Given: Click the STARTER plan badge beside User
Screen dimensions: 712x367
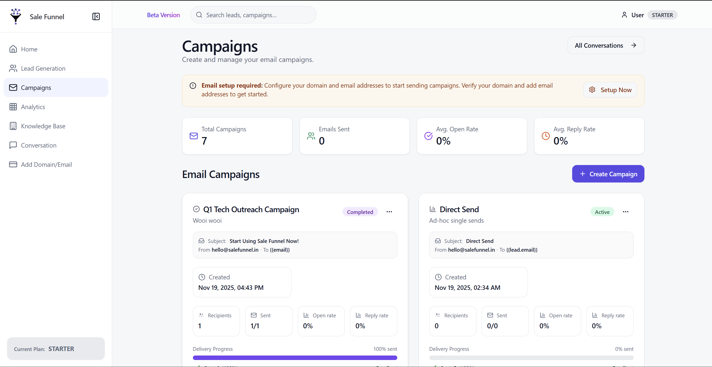Looking at the screenshot, I should click(662, 15).
